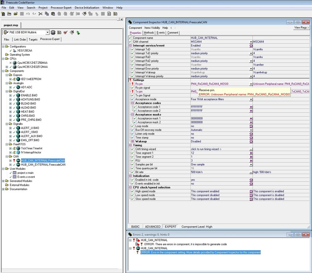Click the Acceptance code 1 value field
The width and height of the screenshot is (312, 273).
220,107
